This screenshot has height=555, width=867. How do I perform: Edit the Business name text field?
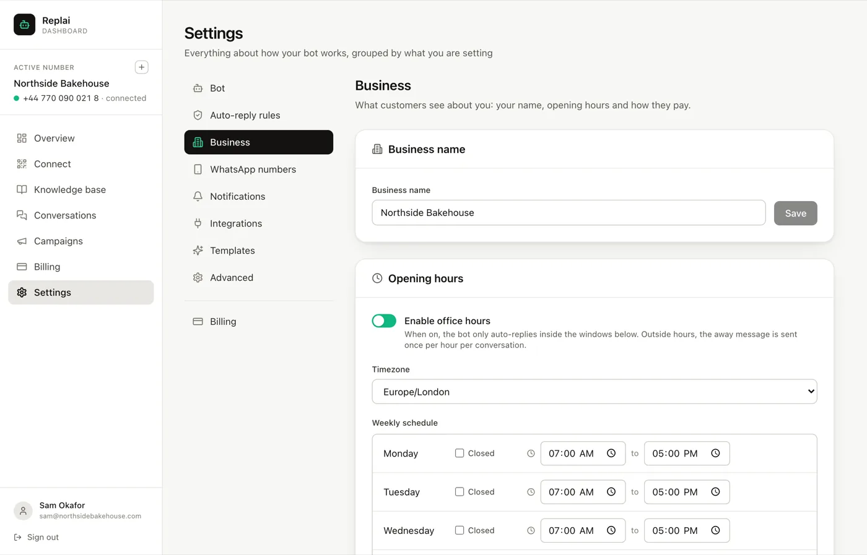click(x=569, y=213)
